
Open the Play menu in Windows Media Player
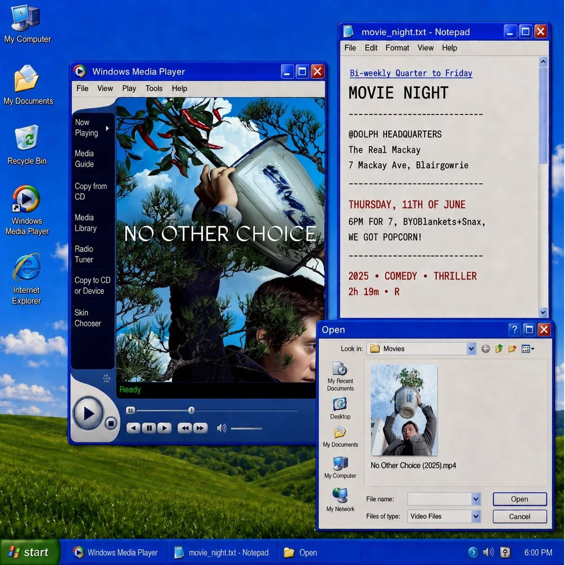[129, 88]
